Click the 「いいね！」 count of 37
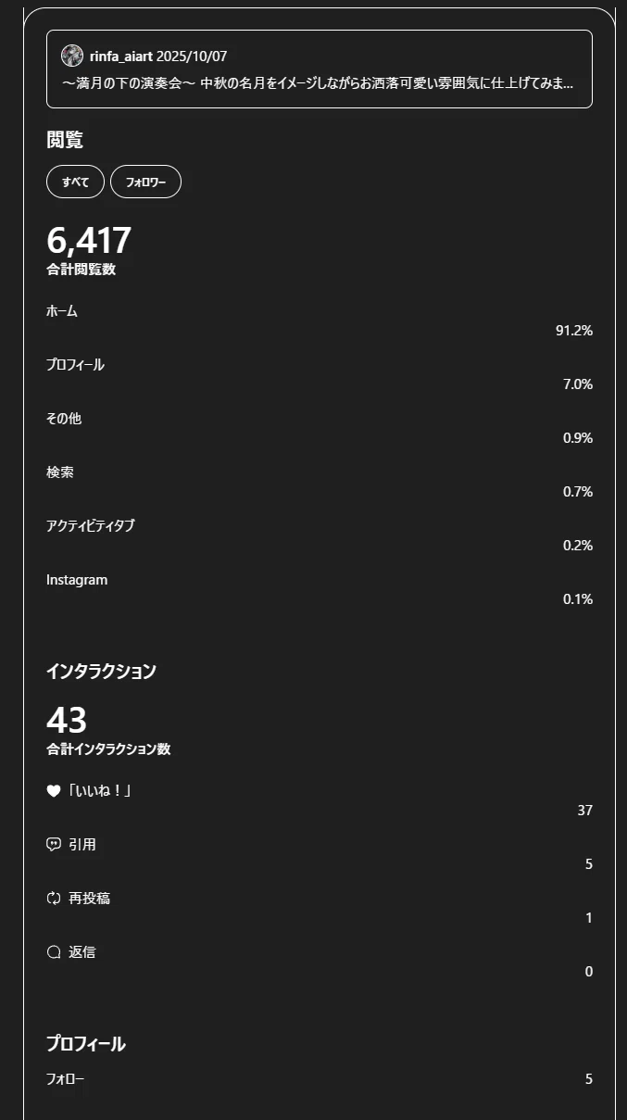 [584, 811]
